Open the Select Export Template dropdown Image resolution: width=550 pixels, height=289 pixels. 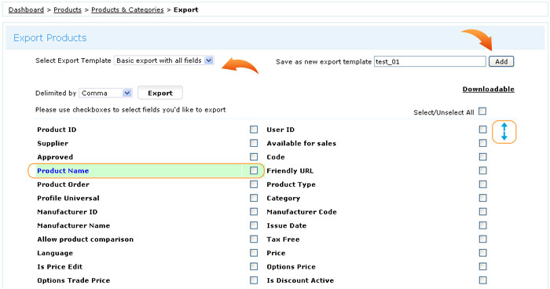(x=163, y=60)
